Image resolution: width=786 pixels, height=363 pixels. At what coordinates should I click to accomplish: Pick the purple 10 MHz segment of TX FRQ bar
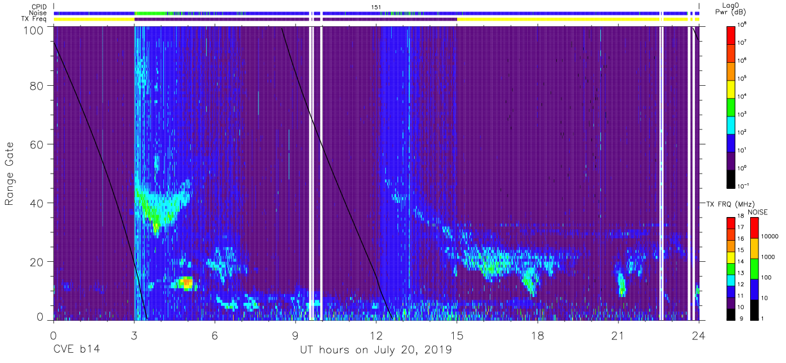click(731, 303)
